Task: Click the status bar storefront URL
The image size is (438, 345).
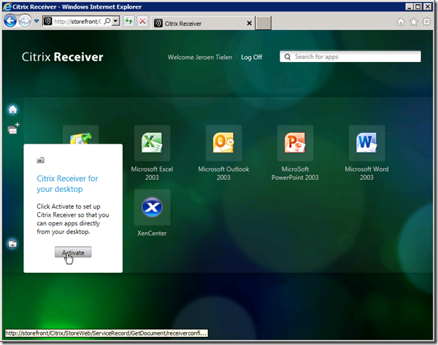Action: coord(106,333)
